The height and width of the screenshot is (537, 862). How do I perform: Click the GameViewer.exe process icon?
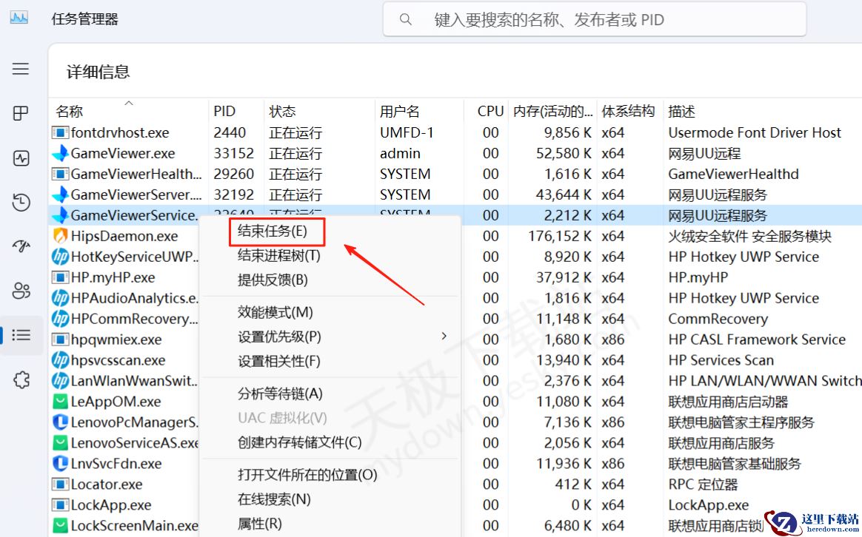60,153
